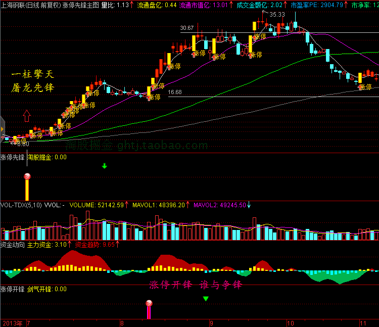Click month 10 on the date axis

[x=290, y=322]
